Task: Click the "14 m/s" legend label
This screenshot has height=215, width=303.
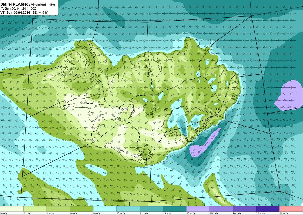Action: click(x=167, y=213)
